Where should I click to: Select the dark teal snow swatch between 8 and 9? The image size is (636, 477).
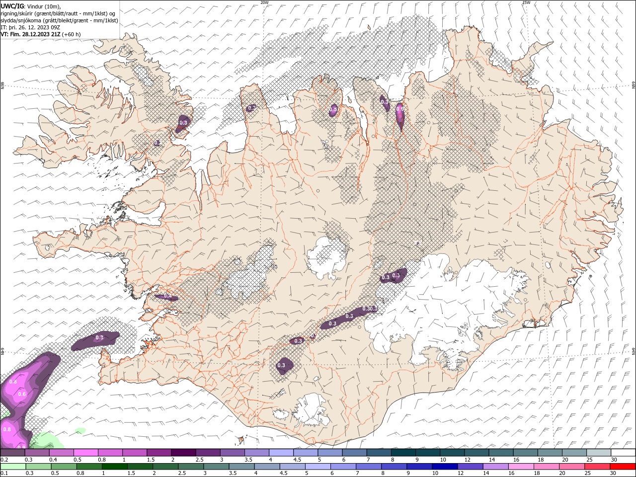pos(402,453)
